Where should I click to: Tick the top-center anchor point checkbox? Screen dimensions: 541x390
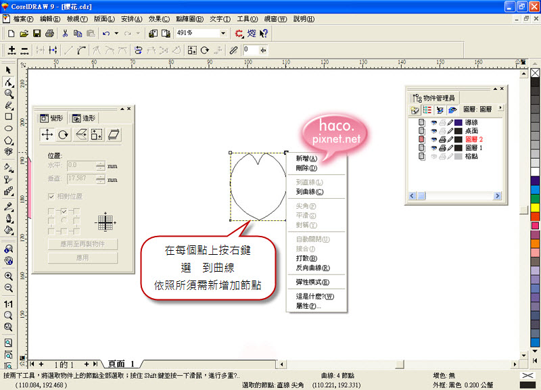[64, 211]
